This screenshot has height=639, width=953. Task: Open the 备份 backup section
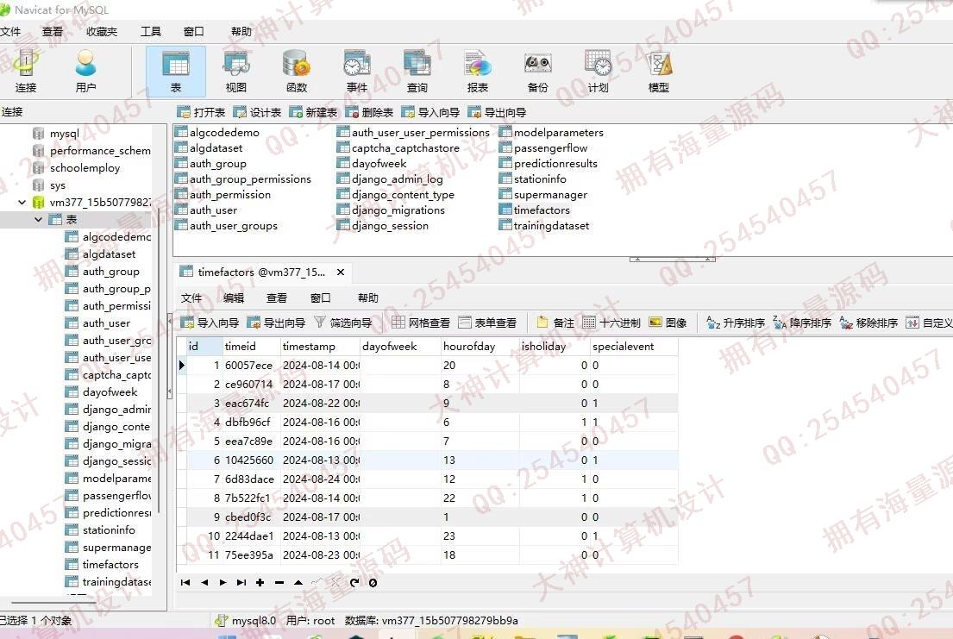coord(538,71)
